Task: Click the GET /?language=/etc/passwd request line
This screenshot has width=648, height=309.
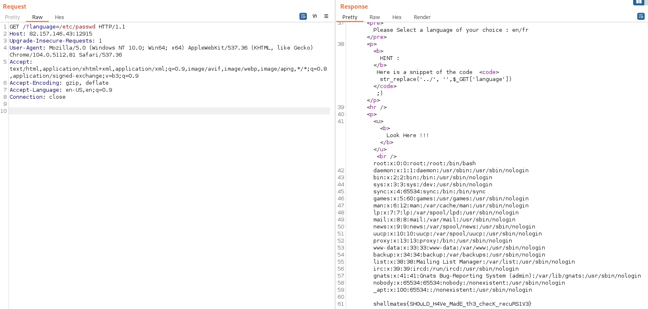Action: 67,27
